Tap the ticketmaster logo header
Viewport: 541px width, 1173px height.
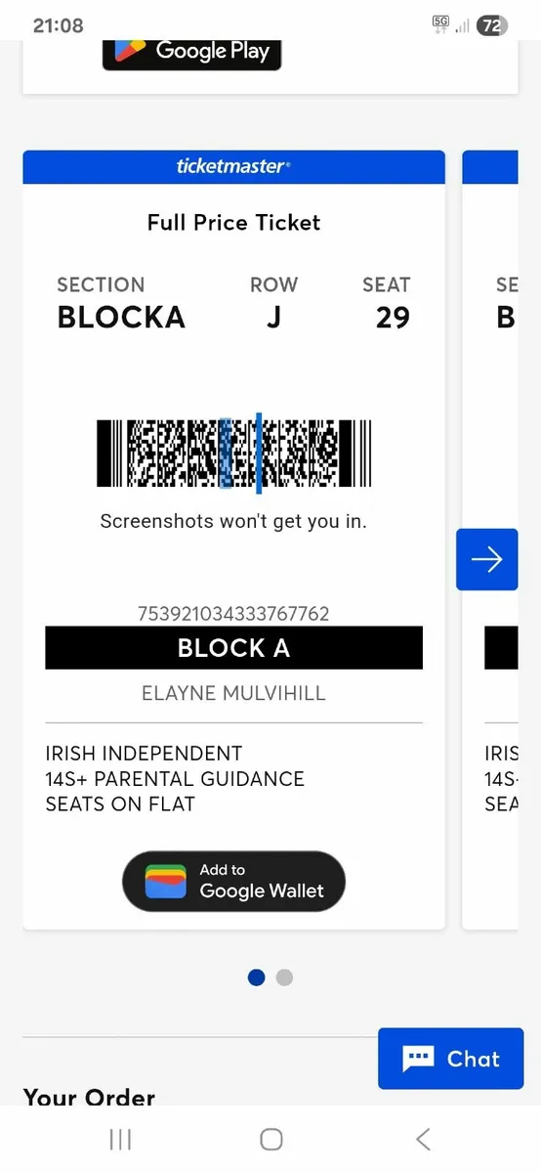[233, 166]
